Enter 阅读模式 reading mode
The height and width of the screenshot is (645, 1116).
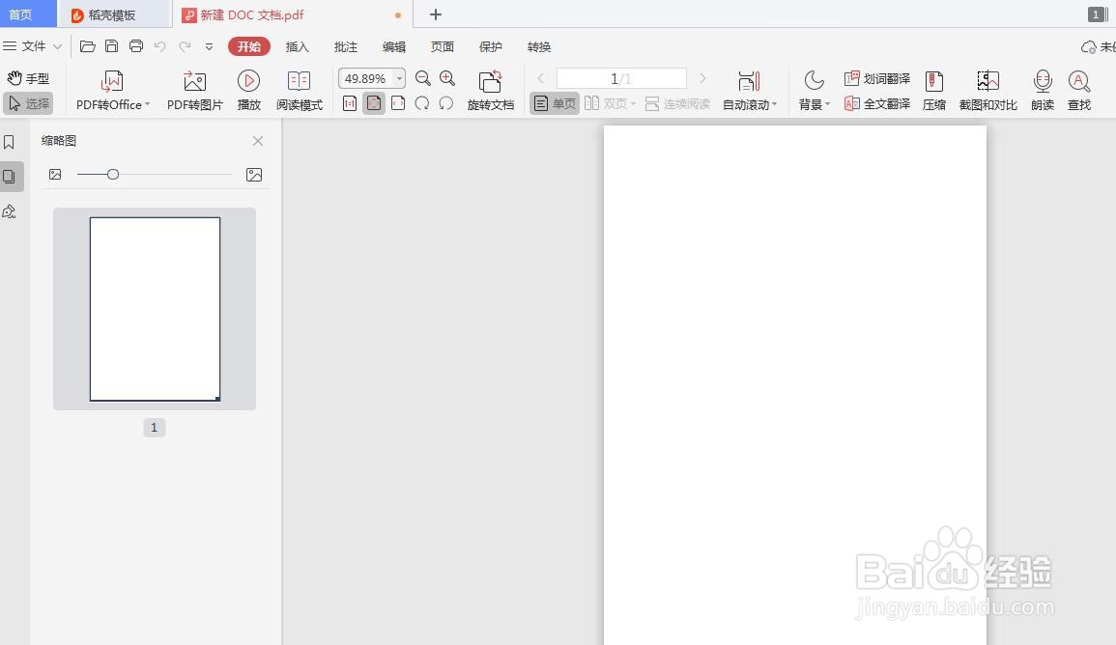[x=300, y=89]
